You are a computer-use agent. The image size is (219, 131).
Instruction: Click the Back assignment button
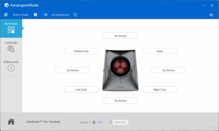160,51
